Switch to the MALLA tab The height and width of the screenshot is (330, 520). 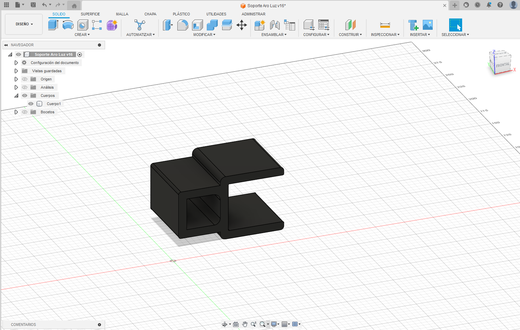tap(122, 14)
